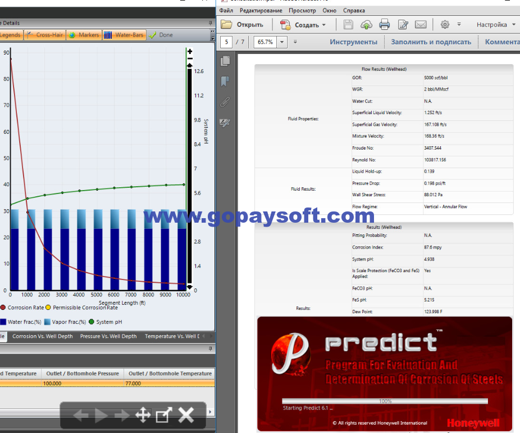Open the Temperature Vs. Well Depth tab

coord(172,336)
